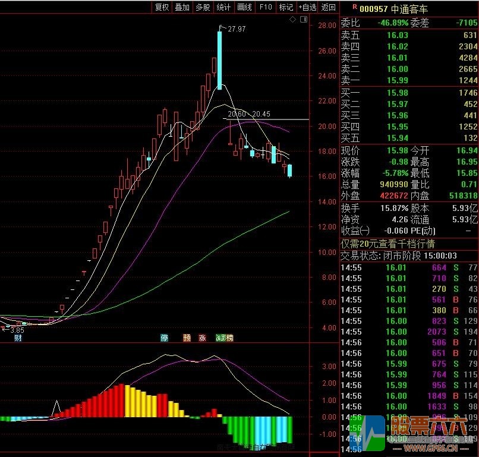Open the 统计 statistics menu
479x457 pixels.
223,7
